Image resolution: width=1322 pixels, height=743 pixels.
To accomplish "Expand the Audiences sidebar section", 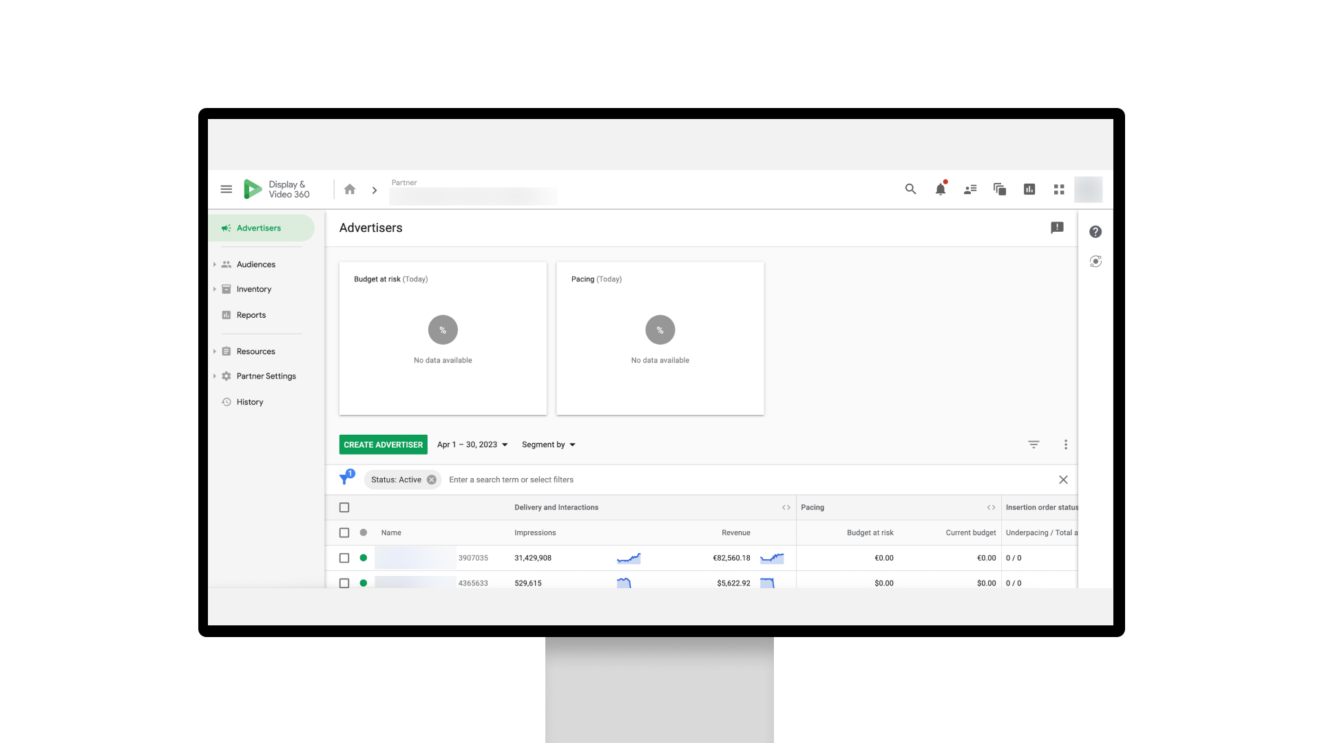I will 215,264.
